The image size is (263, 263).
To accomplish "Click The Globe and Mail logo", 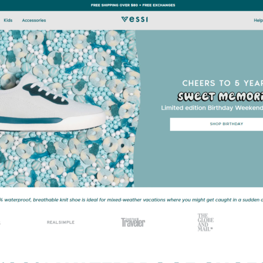I will coord(206,222).
